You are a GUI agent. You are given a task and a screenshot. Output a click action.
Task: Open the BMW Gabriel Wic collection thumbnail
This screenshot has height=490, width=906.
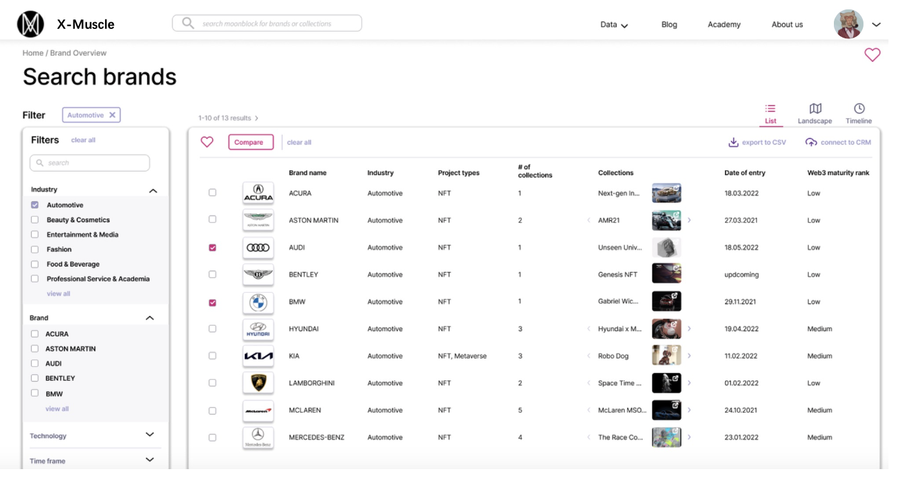(667, 302)
